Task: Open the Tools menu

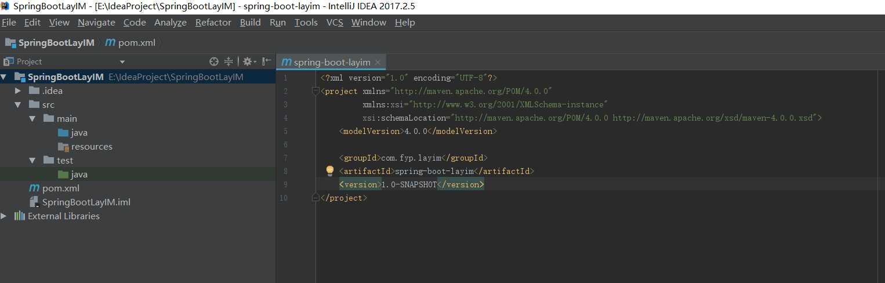Action: [306, 22]
